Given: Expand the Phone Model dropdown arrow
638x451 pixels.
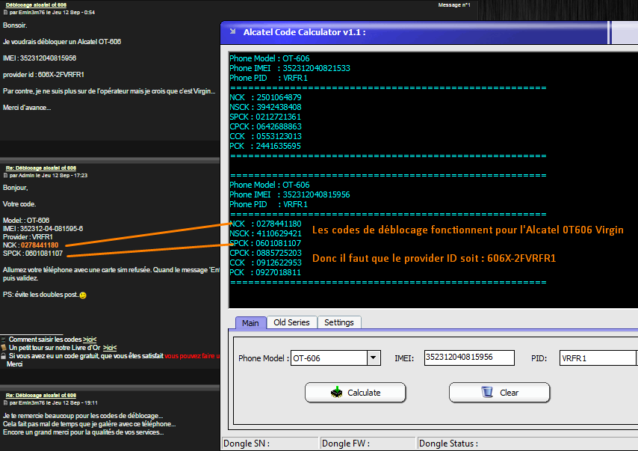Looking at the screenshot, I should (373, 358).
